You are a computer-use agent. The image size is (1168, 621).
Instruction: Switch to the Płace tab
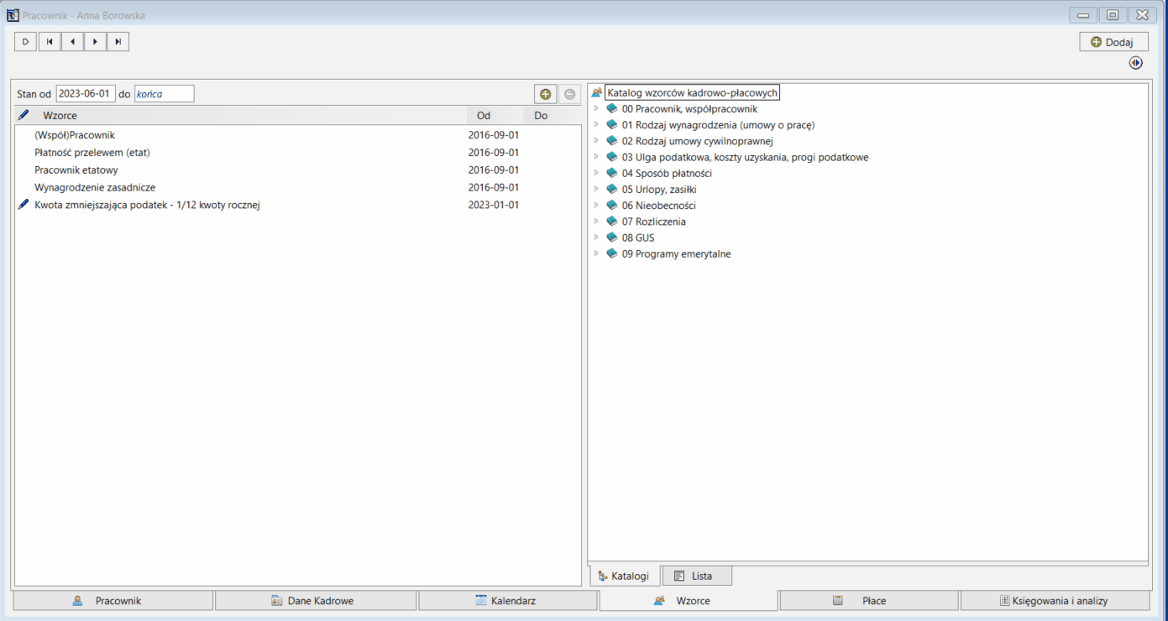pos(869,601)
